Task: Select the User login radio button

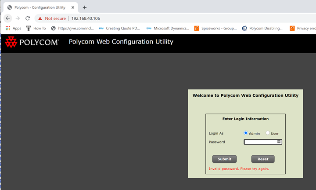Action: [268, 133]
